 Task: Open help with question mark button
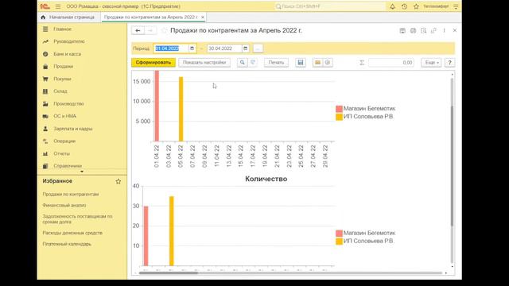(449, 62)
